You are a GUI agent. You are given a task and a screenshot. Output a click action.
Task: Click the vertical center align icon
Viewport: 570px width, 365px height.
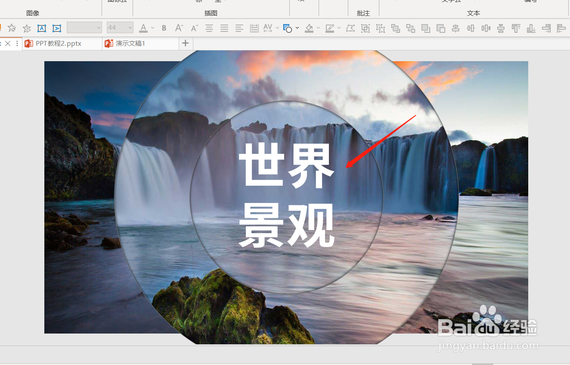(x=501, y=28)
